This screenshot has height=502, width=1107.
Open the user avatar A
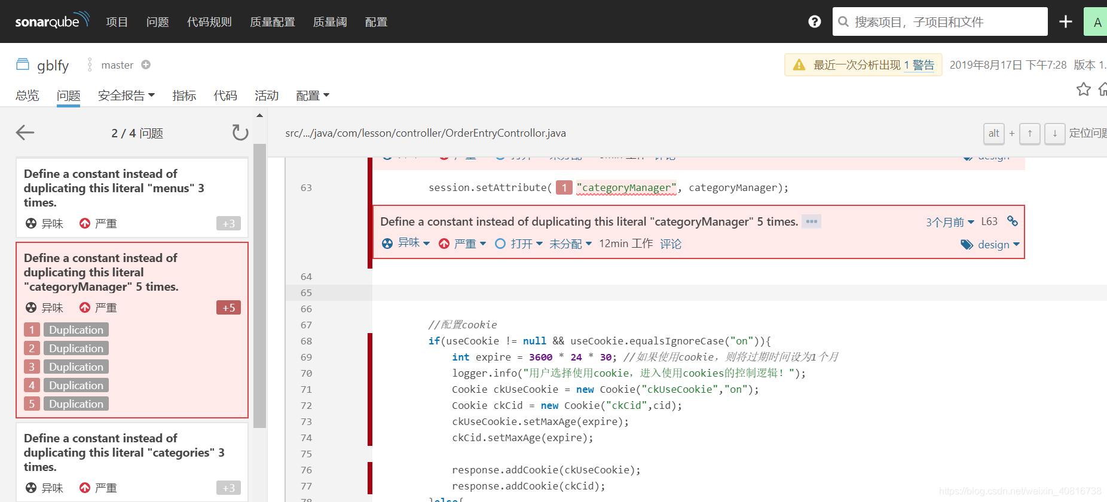click(x=1096, y=21)
